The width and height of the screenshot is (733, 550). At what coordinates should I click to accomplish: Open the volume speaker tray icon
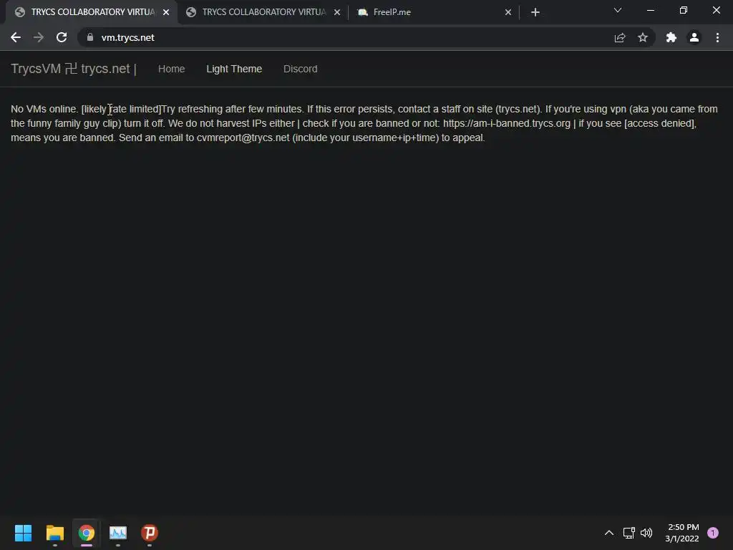point(646,533)
